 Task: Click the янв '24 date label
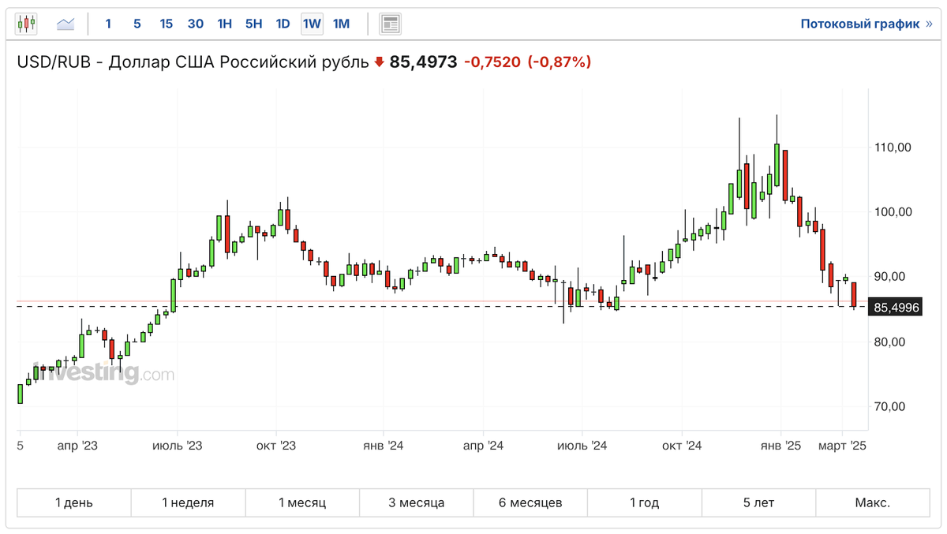[x=384, y=446]
